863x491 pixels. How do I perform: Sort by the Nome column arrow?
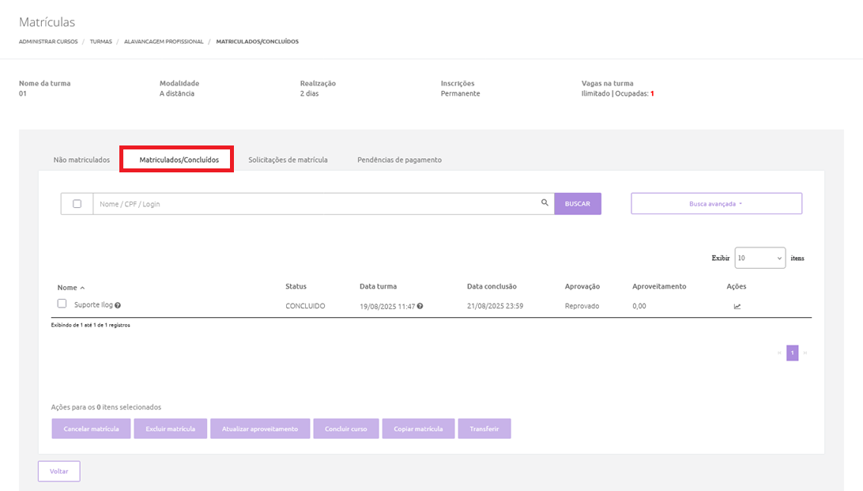pyautogui.click(x=82, y=288)
